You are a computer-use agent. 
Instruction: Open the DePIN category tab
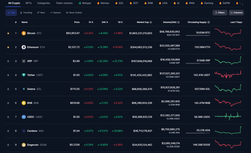pyautogui.click(x=224, y=3)
